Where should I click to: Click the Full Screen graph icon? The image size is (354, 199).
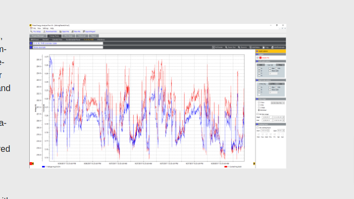213,47
